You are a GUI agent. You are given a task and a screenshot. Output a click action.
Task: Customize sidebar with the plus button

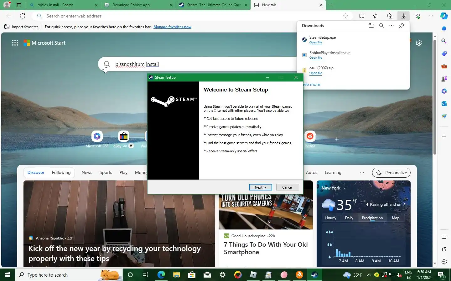pos(444,136)
